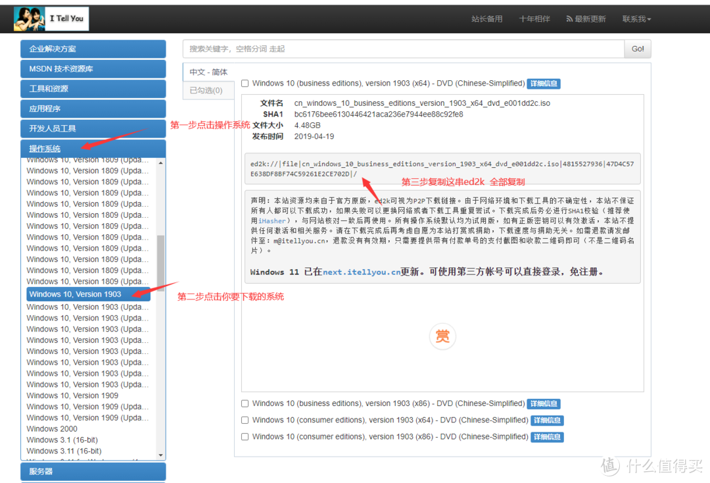Image resolution: width=710 pixels, height=483 pixels.
Task: Expand the 开发人员工具 category panel
Action: [93, 128]
